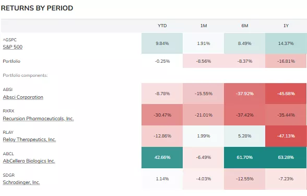Screen dimensions: 307x196
Task: Open the S&P 500 link
Action: pyautogui.click(x=13, y=47)
